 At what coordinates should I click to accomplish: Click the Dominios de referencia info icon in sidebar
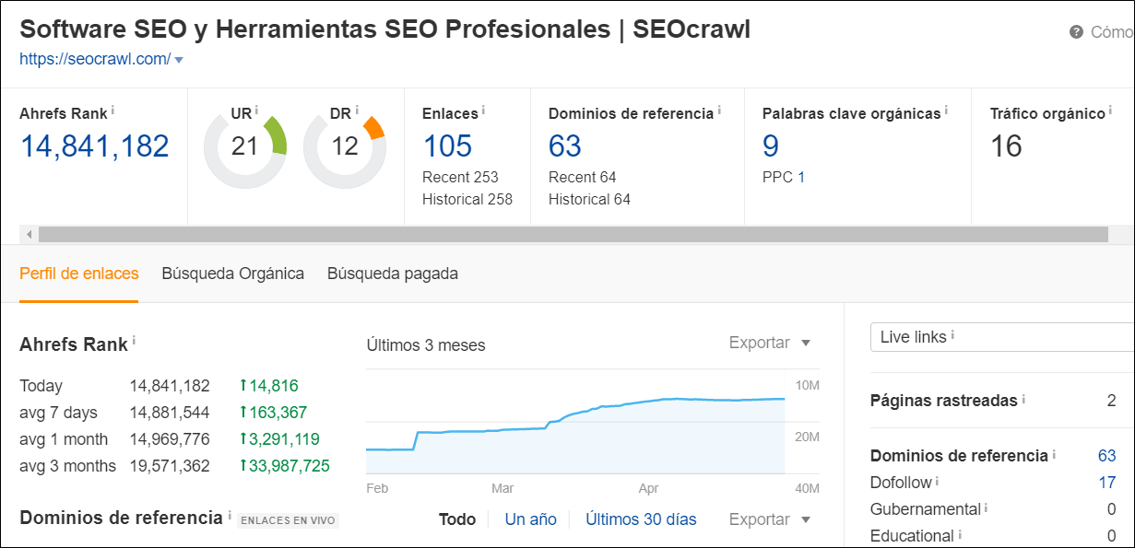(1054, 455)
